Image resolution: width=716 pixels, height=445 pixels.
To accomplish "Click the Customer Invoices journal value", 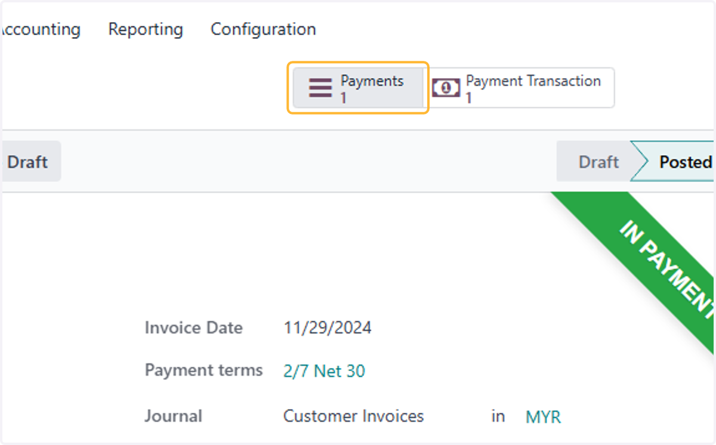I will (353, 416).
